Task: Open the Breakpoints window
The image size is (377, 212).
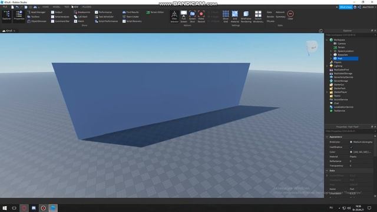Action: pos(82,12)
